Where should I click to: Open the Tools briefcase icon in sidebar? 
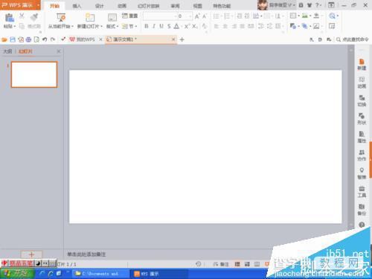[362, 192]
